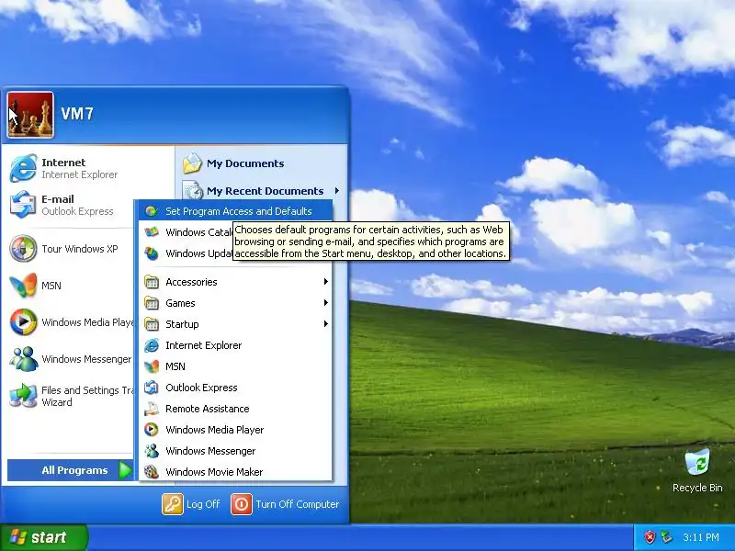Click the VM7 user name
The height and width of the screenshot is (551, 735).
point(77,114)
